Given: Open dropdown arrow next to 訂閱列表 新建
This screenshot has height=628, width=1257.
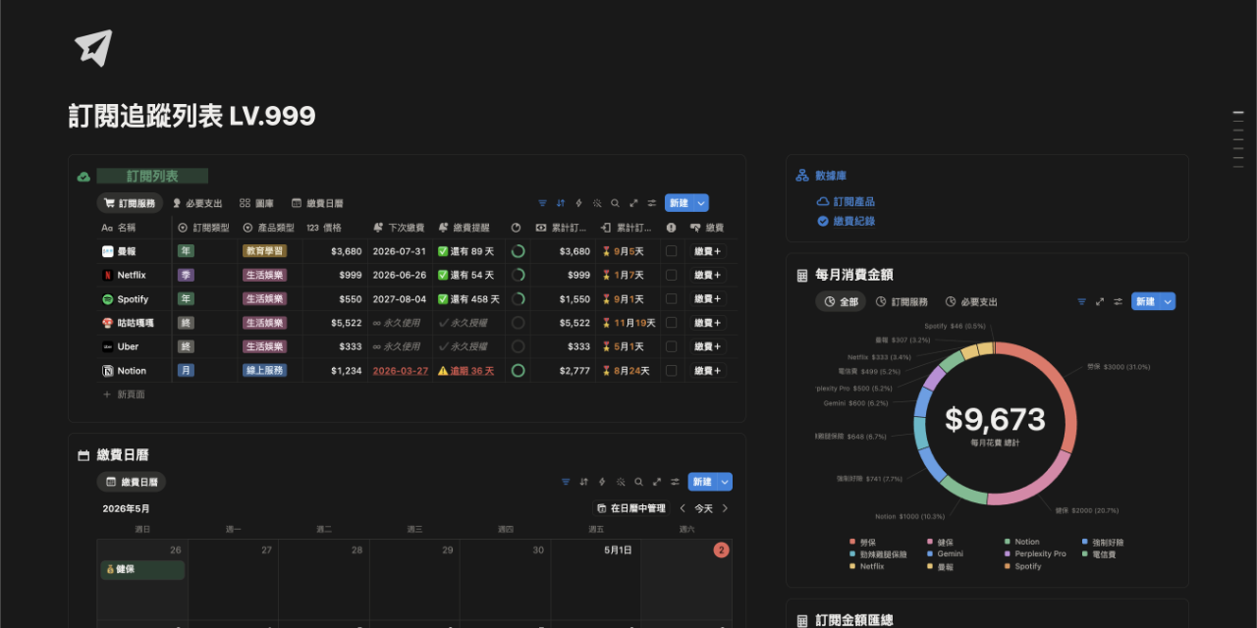Looking at the screenshot, I should [x=701, y=203].
